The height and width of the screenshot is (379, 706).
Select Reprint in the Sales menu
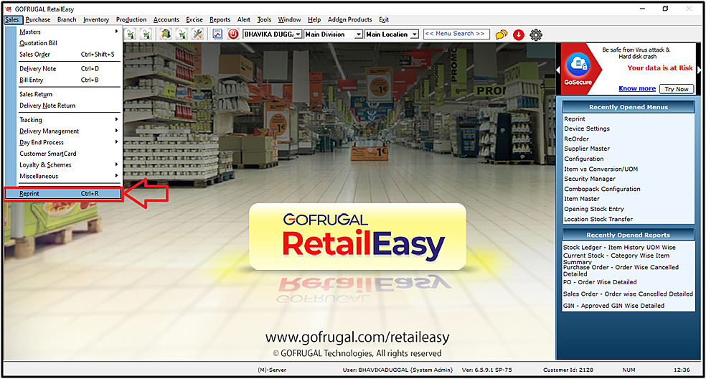click(x=63, y=193)
